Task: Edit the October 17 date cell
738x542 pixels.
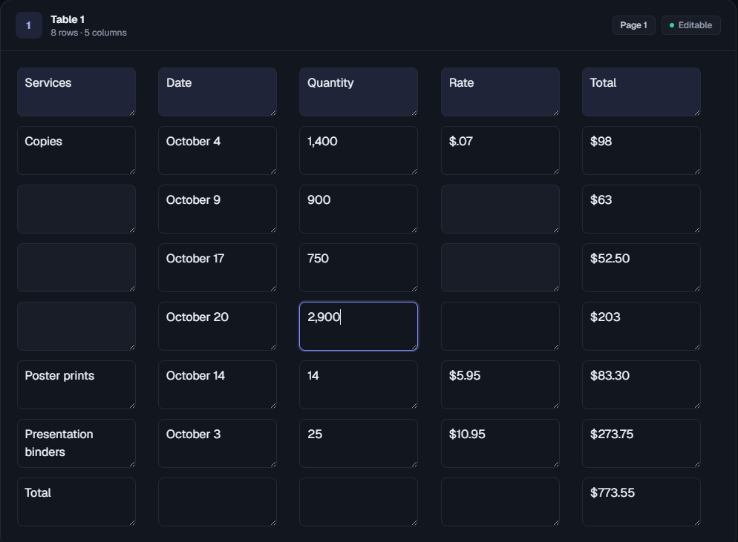Action: [218, 268]
